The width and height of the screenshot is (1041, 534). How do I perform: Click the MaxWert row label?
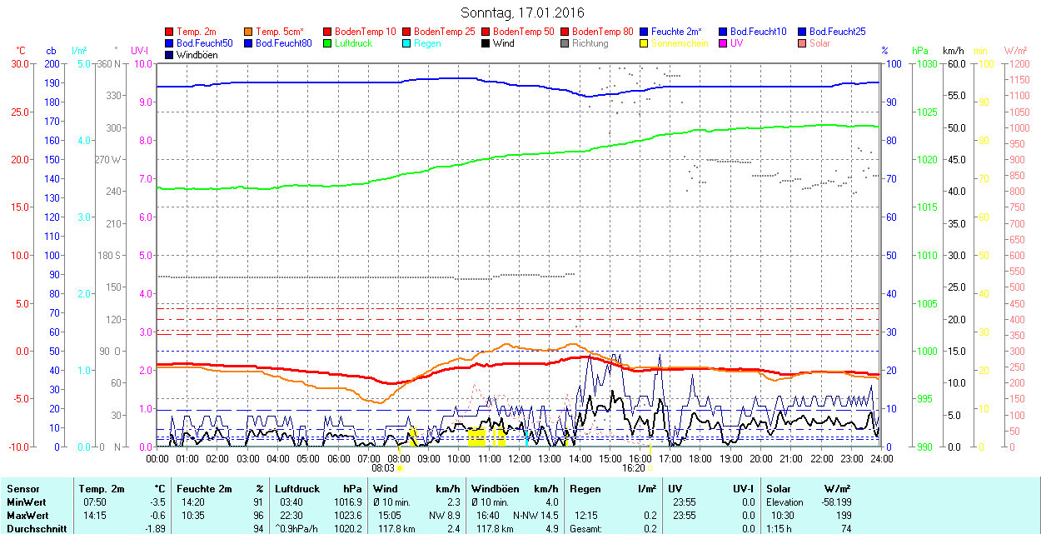[26, 516]
